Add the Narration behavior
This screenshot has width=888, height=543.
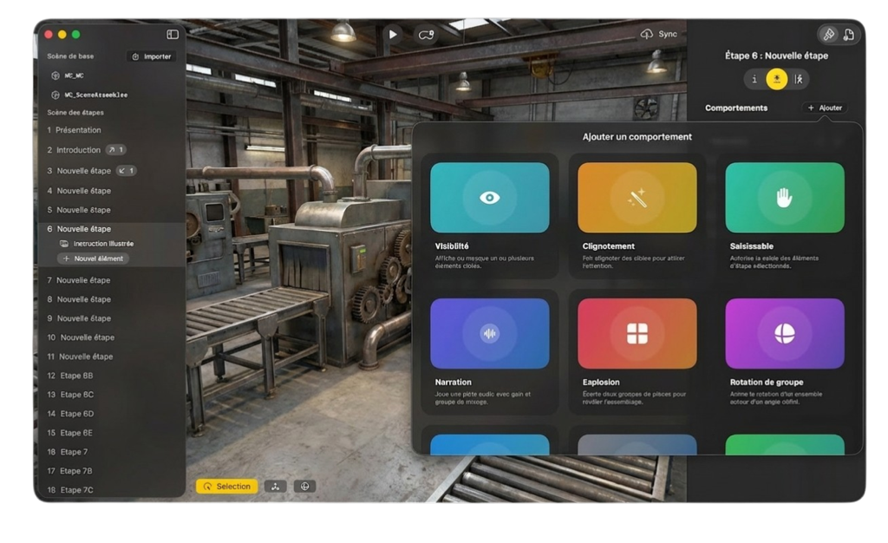click(489, 334)
